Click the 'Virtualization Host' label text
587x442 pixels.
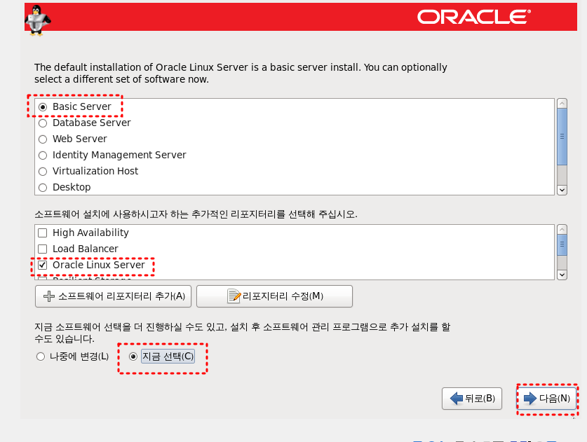(95, 171)
